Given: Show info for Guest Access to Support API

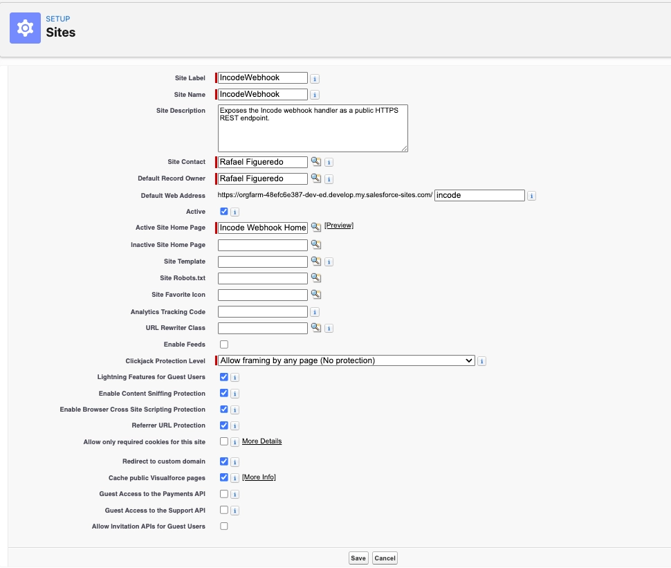Looking at the screenshot, I should coord(235,511).
